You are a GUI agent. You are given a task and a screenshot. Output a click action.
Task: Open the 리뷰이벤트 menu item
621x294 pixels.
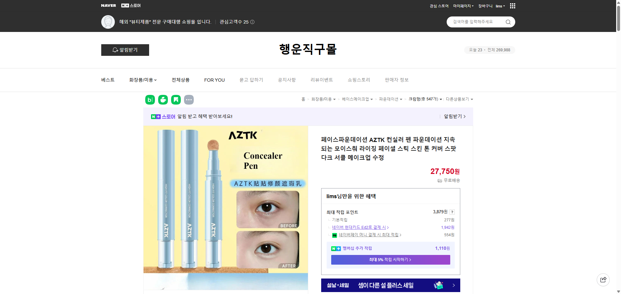[x=321, y=80]
